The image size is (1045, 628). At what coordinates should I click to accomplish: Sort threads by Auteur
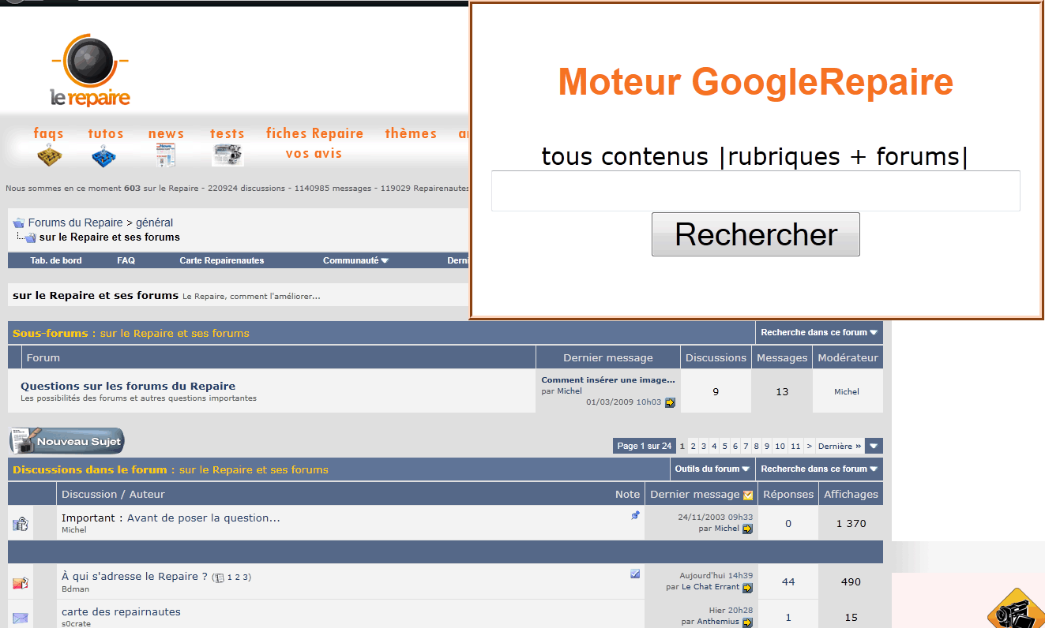[x=148, y=494]
